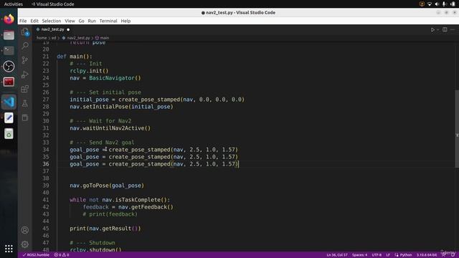Click the editor vertical scrollbar thumb
Screen dimensions: 459x258
coord(457,129)
